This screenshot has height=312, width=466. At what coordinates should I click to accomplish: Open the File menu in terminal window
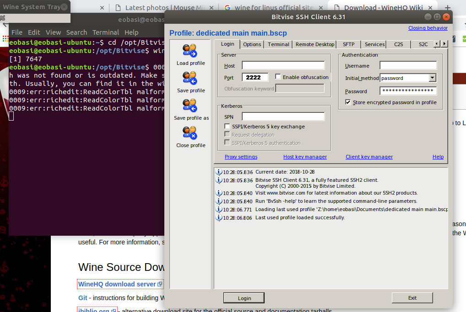click(x=17, y=32)
